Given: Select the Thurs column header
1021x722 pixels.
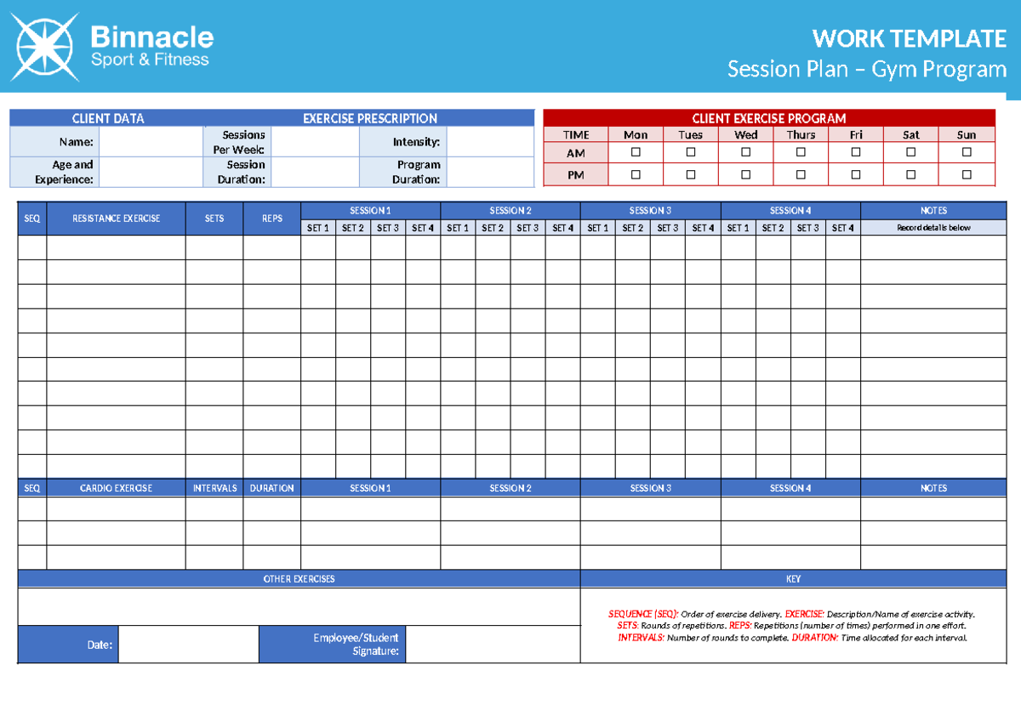Looking at the screenshot, I should tap(801, 134).
